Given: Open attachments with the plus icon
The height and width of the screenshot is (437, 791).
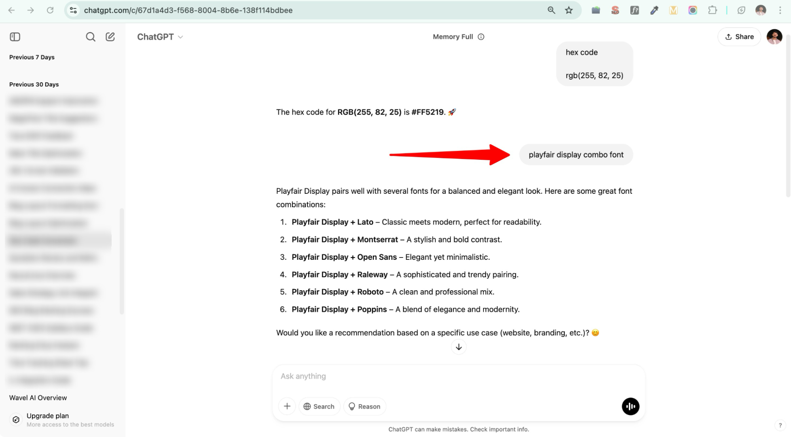Looking at the screenshot, I should tap(287, 406).
